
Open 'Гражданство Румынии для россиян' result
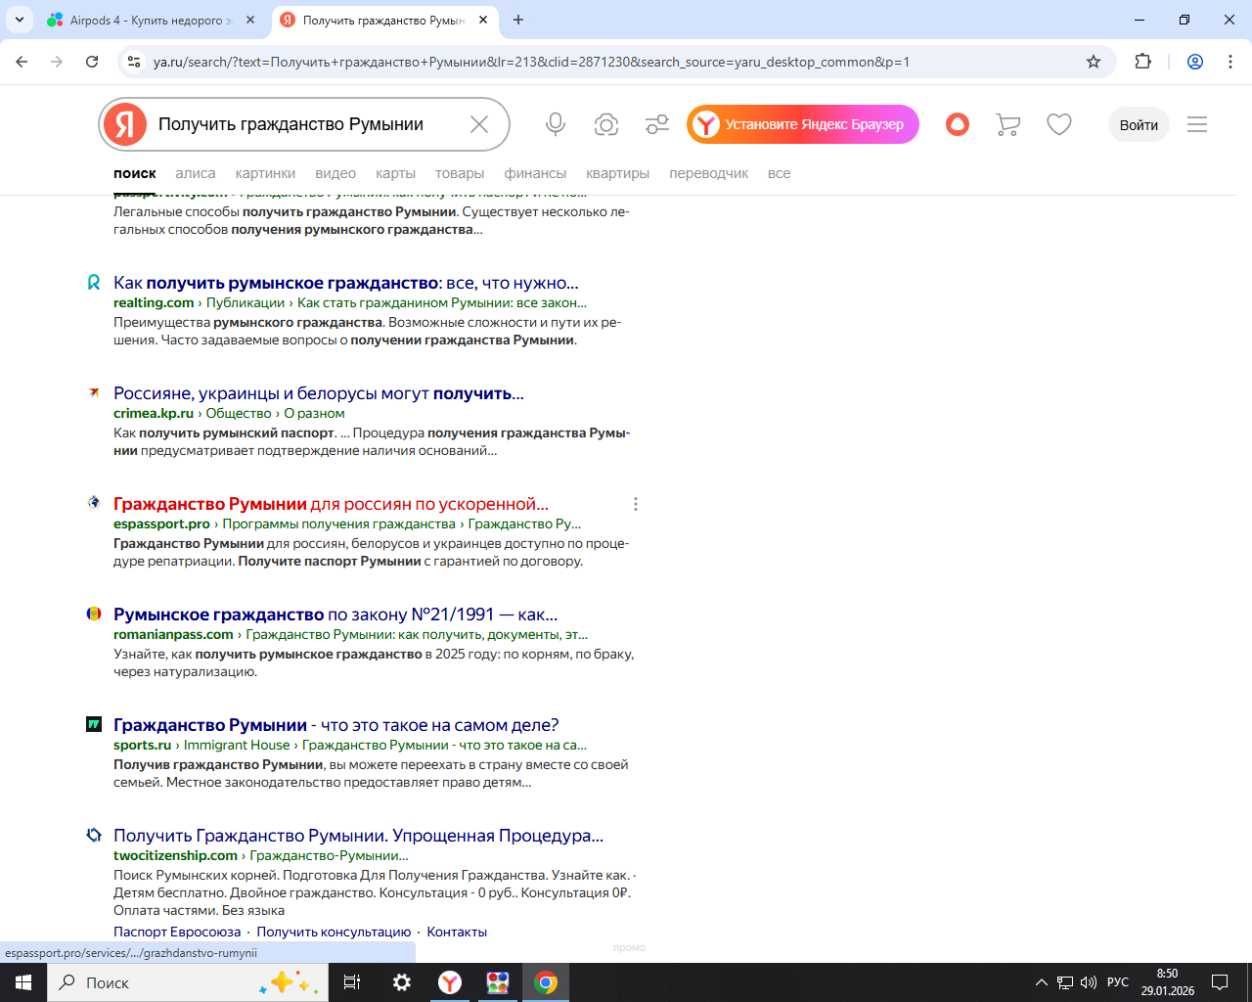point(331,504)
